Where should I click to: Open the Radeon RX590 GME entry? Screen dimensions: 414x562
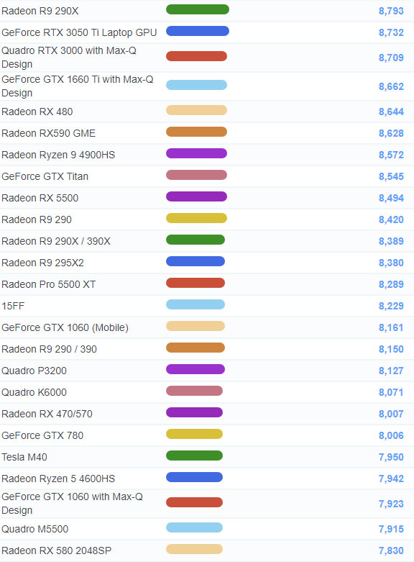(48, 133)
